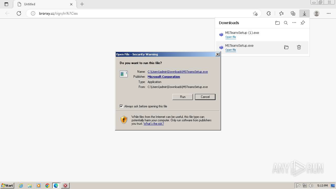The image size is (336, 189).
Task: Click the Downloads panel title
Action: 229,23
